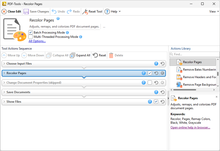Reset the Save Documents step

tap(162, 92)
